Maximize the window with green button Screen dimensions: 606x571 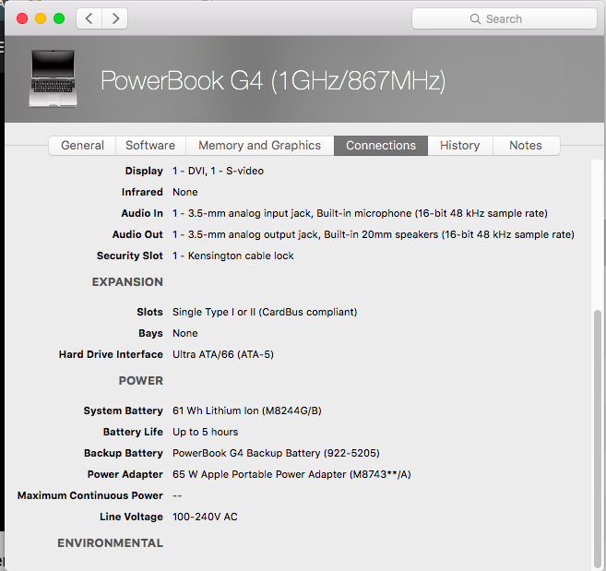click(59, 18)
